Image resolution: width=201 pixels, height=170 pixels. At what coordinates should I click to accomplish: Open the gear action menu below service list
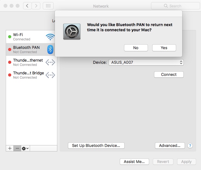click(25, 148)
